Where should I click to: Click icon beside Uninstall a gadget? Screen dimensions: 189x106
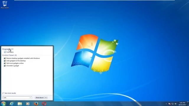[x=5, y=66]
